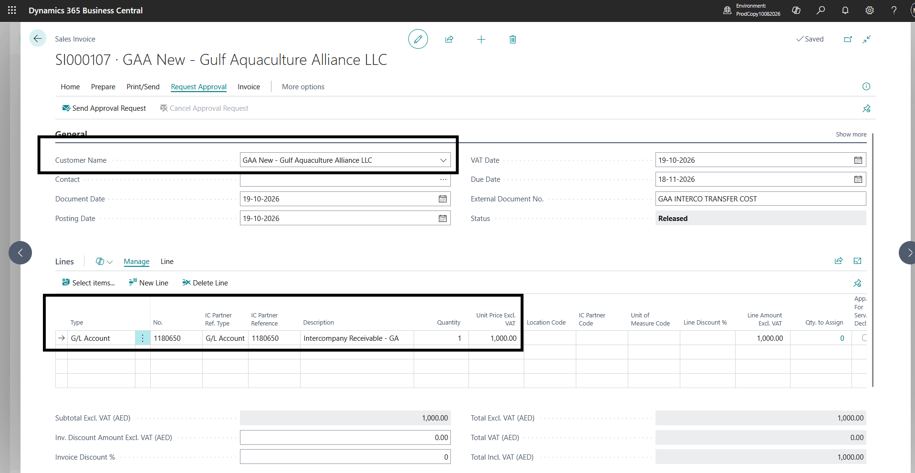Open the app launcher waffle menu
This screenshot has height=473, width=915.
point(12,10)
